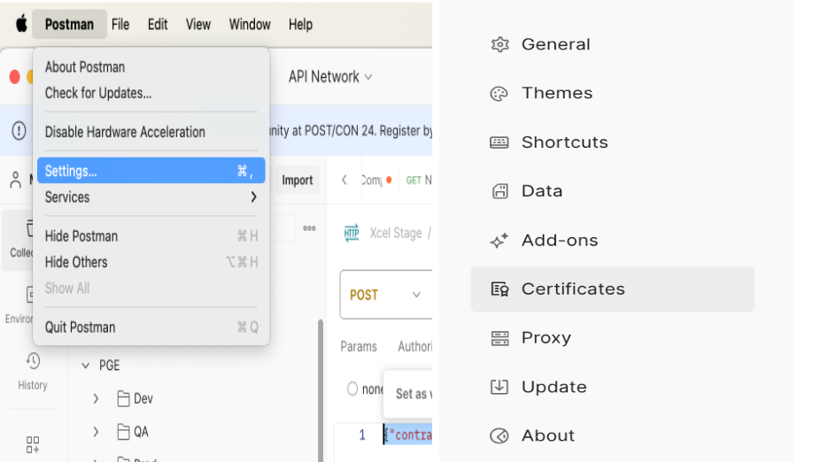Open the File menu
Screen dimensions: 813x462
click(120, 25)
